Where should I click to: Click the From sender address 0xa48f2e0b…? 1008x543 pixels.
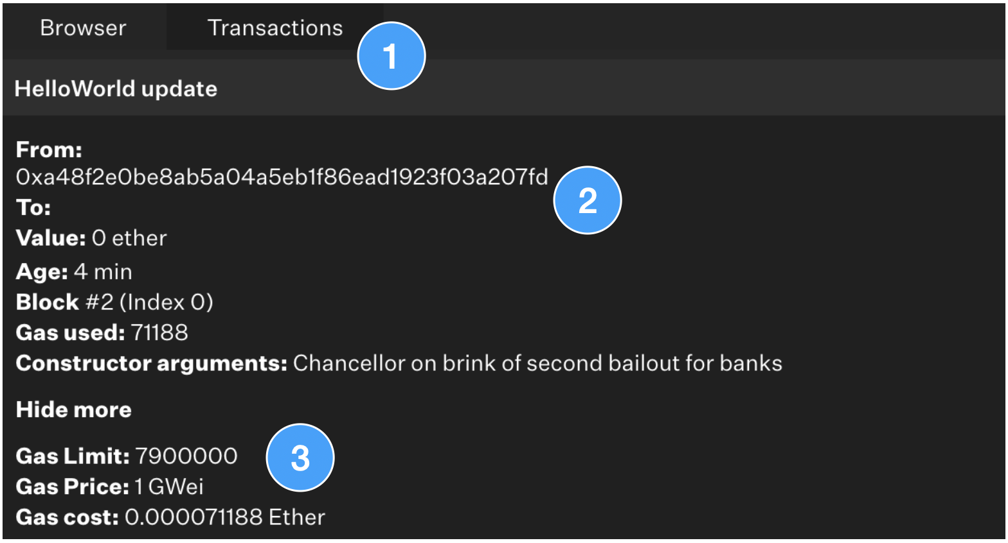pos(282,177)
